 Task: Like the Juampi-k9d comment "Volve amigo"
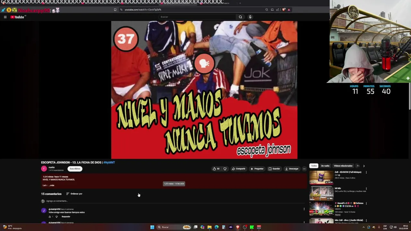pyautogui.click(x=50, y=217)
